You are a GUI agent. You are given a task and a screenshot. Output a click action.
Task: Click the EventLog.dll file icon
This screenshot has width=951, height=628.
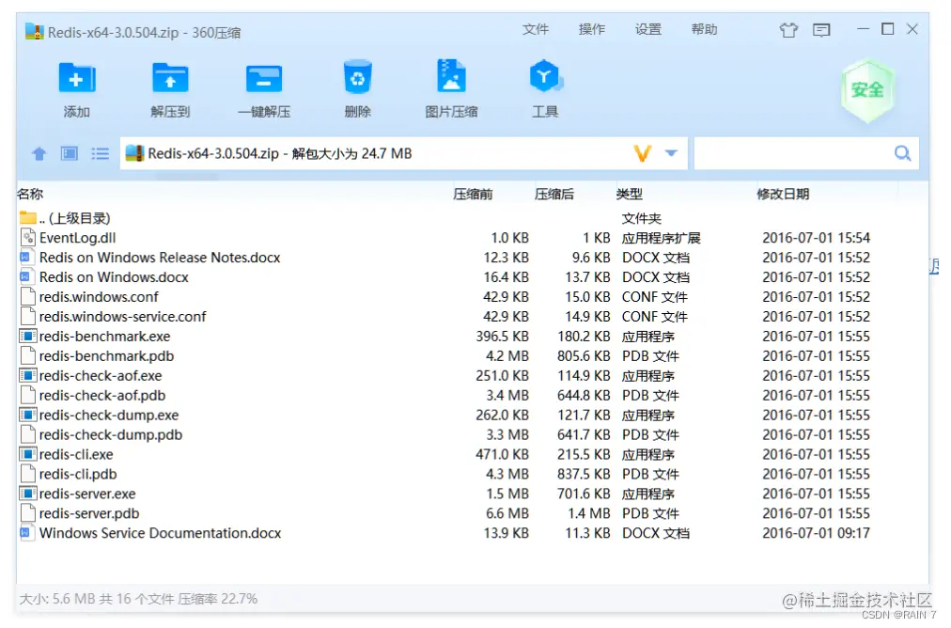27,237
